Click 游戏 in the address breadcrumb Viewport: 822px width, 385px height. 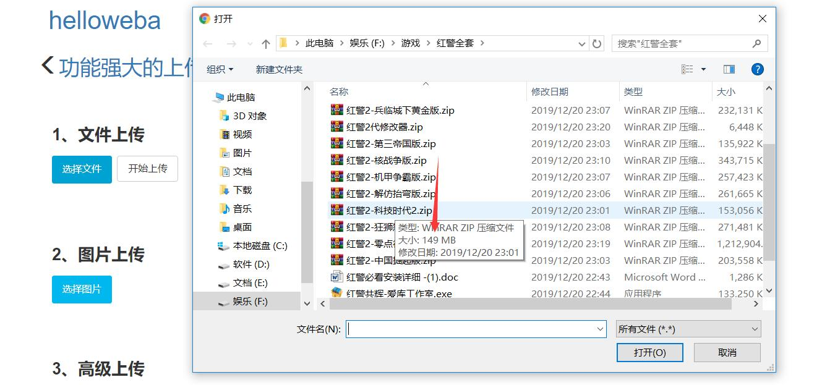click(410, 43)
